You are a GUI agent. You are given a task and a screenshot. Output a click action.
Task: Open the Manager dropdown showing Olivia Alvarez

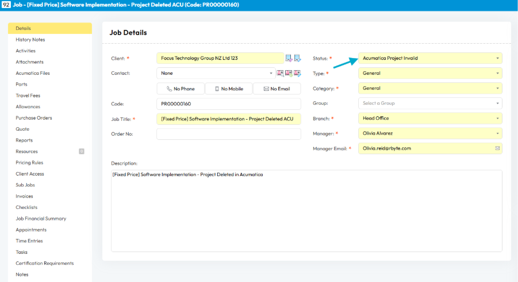coord(429,133)
